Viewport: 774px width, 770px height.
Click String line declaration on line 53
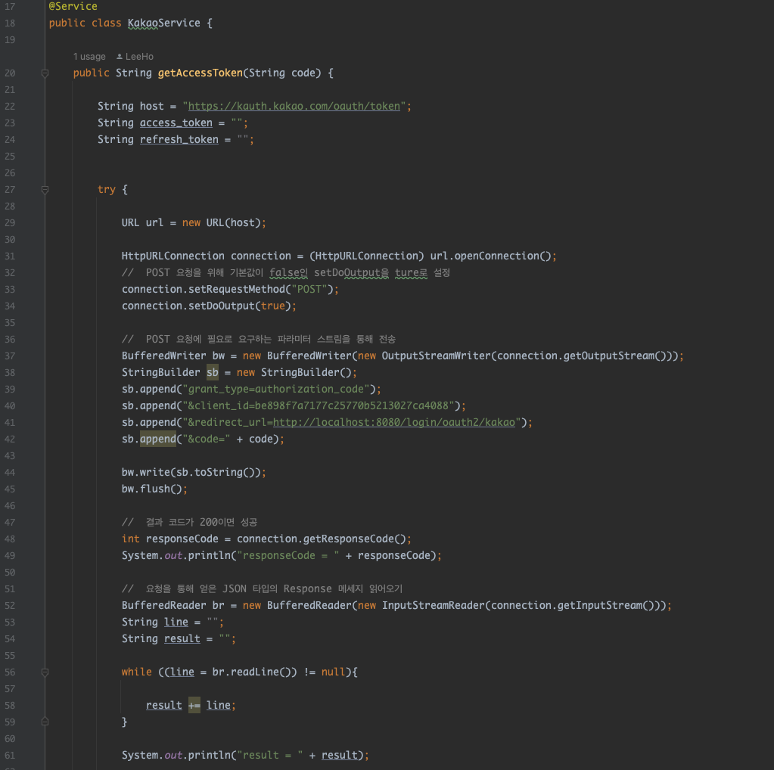(x=173, y=622)
